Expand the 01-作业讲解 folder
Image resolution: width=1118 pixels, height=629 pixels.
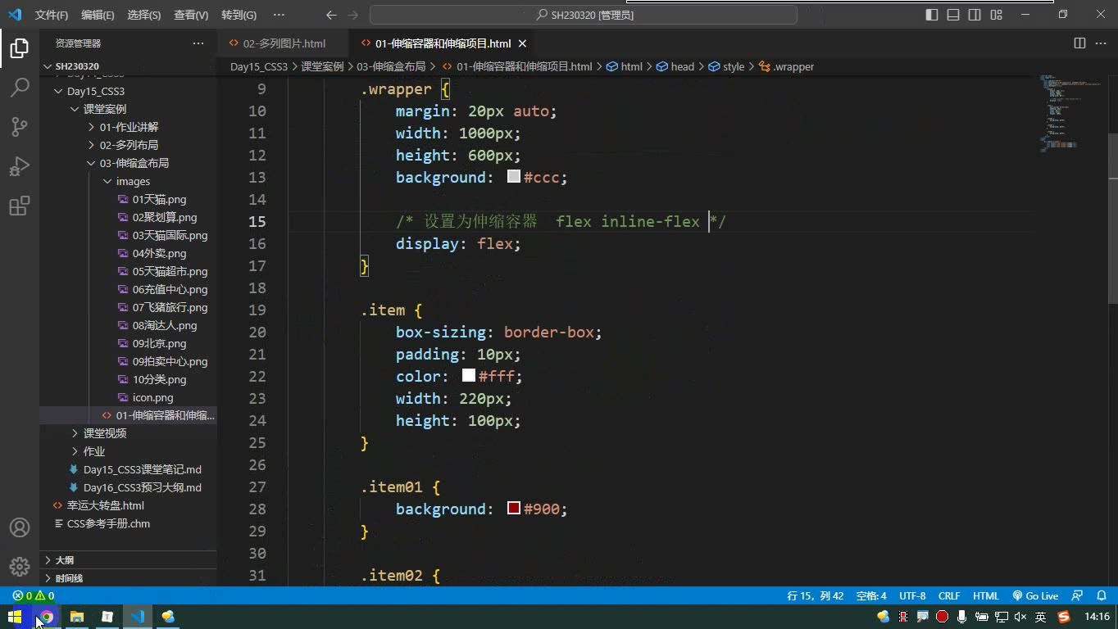128,127
